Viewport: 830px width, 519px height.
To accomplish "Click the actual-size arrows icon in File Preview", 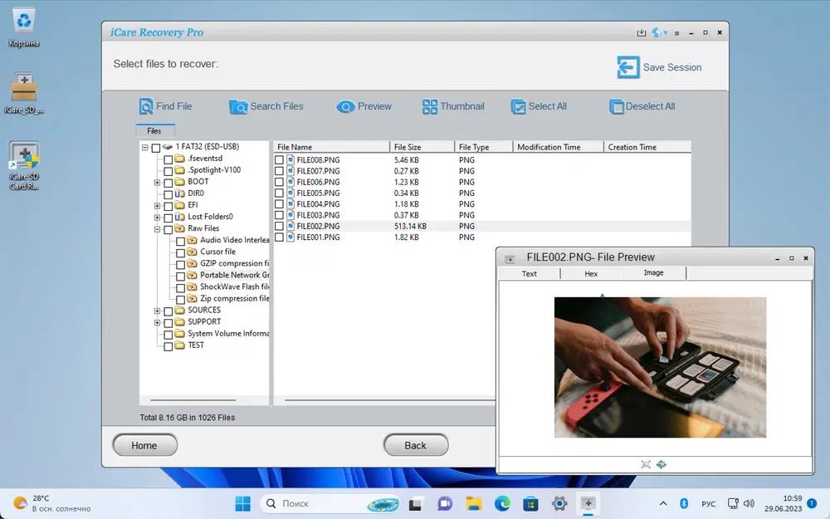I will coord(662,464).
